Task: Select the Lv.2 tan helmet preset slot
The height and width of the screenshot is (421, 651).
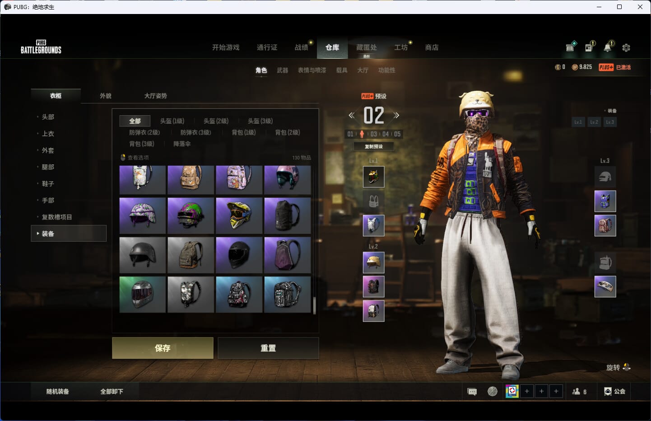Action: click(374, 262)
